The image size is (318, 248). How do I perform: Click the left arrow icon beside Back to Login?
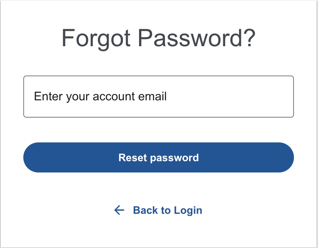point(119,210)
